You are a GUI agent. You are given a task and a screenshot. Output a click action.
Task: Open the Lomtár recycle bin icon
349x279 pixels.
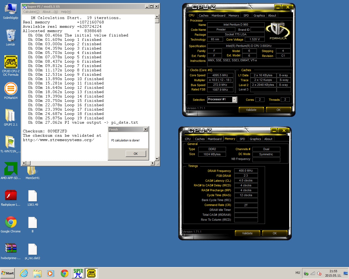[x=11, y=37]
